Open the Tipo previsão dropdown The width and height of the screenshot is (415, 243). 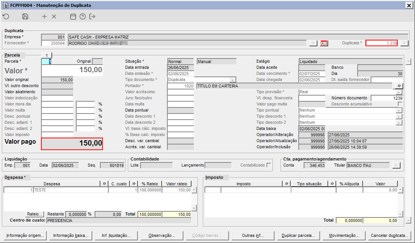(x=399, y=92)
